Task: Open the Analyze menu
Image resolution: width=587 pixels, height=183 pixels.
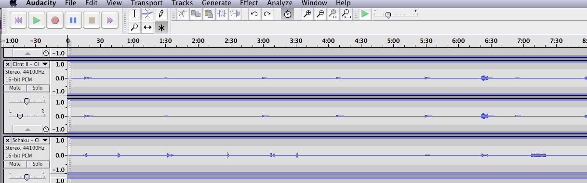Action: point(280,3)
